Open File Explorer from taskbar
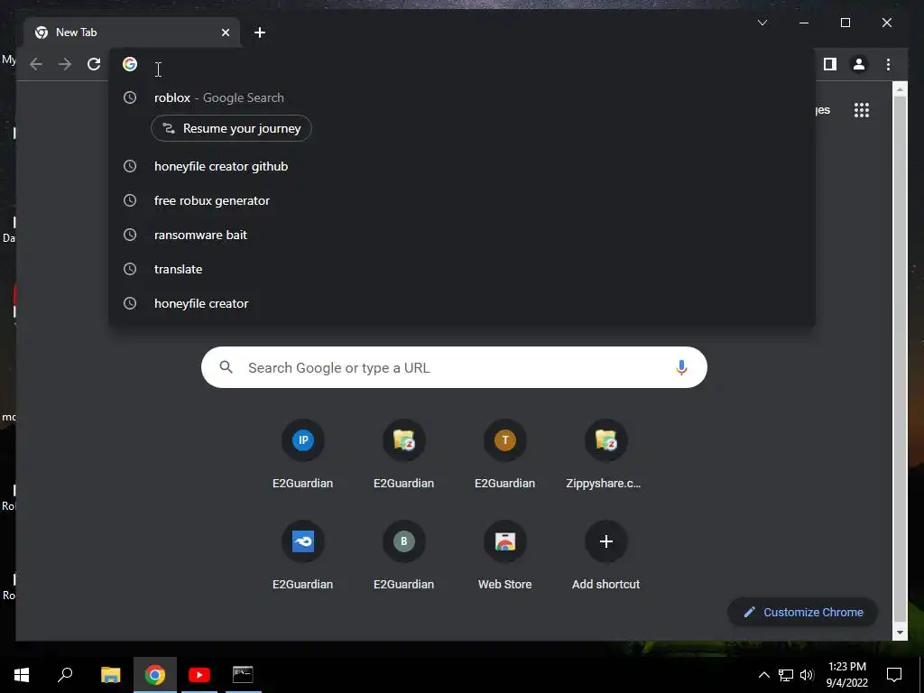The height and width of the screenshot is (693, 924). pos(110,675)
